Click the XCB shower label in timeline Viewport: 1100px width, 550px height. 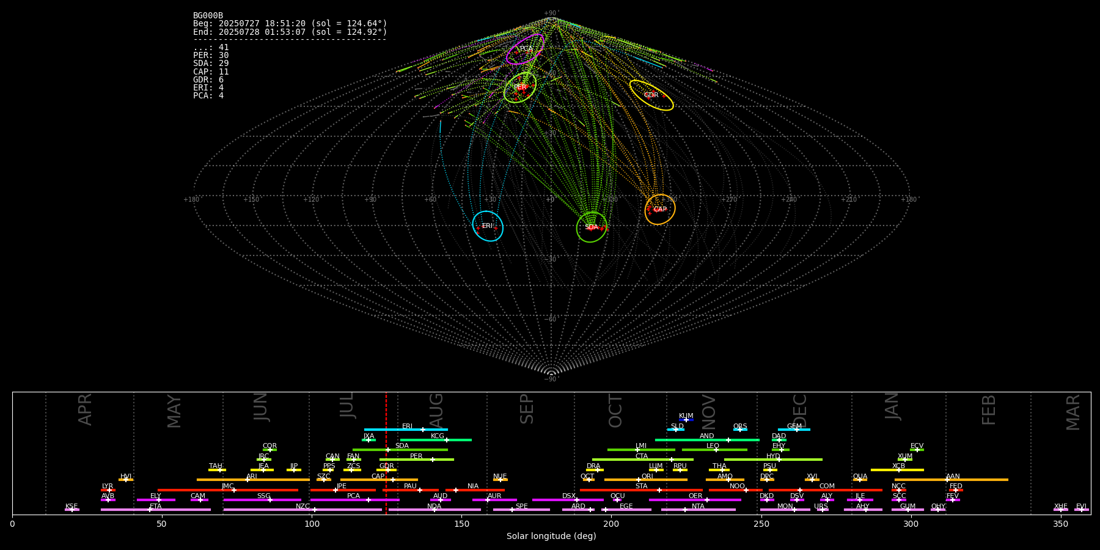898,466
